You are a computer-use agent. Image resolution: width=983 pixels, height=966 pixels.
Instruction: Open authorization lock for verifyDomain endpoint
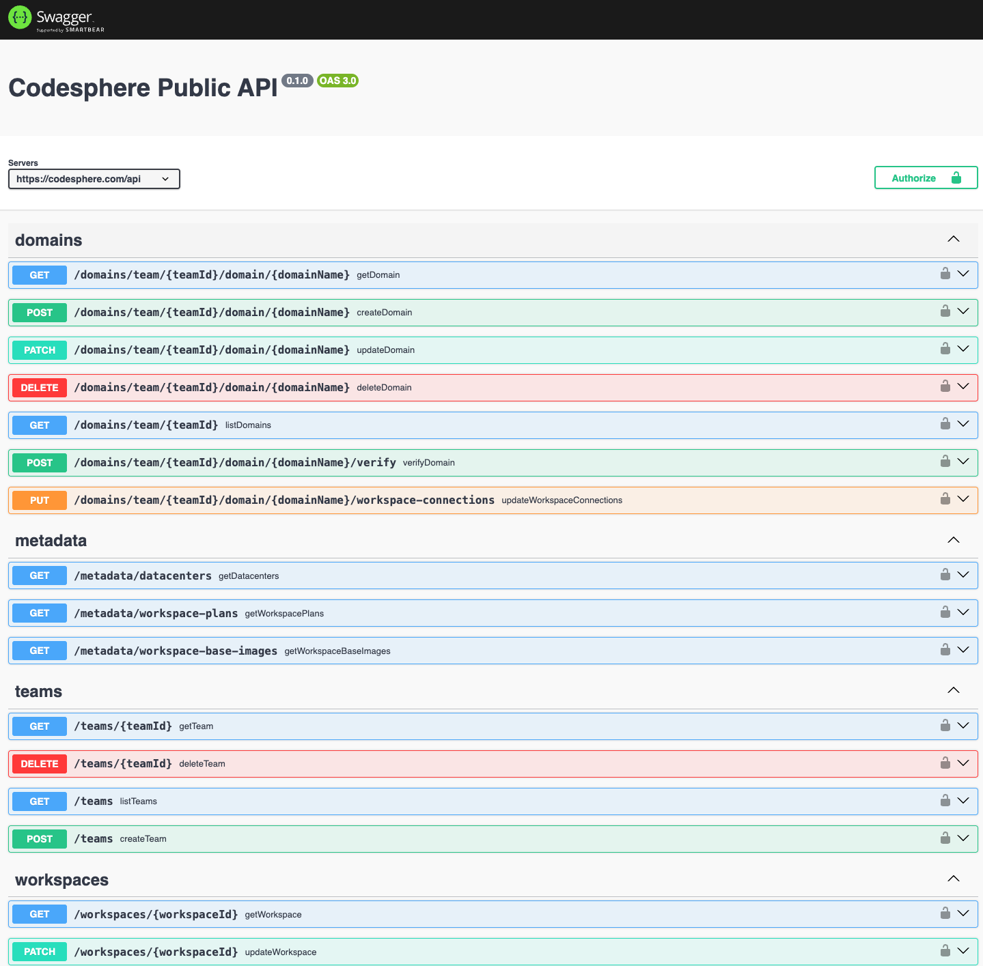point(945,461)
